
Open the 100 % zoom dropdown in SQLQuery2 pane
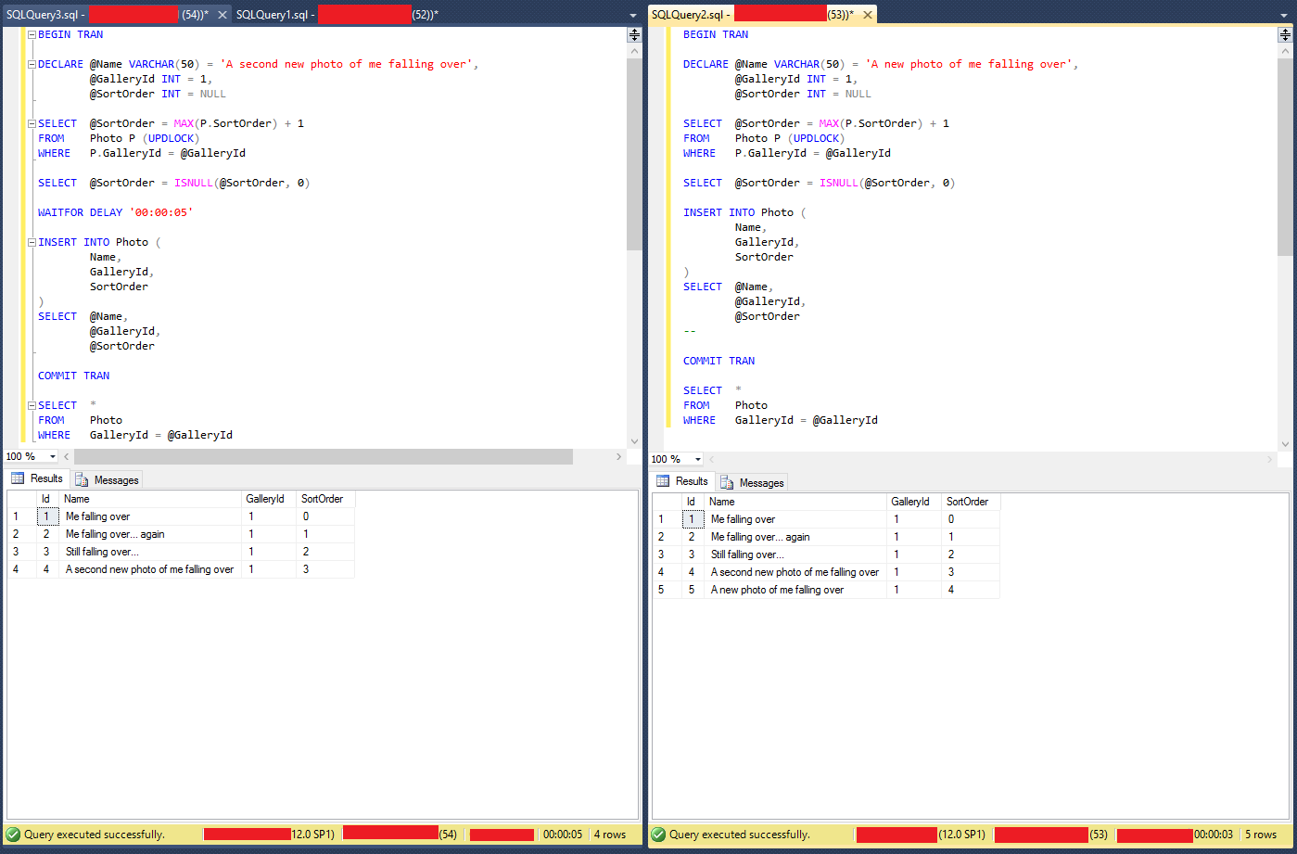(x=699, y=459)
